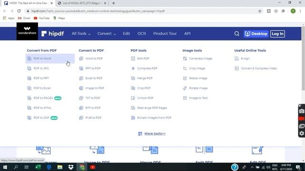Open the Edit menu item
This screenshot has width=305, height=171.
click(126, 34)
